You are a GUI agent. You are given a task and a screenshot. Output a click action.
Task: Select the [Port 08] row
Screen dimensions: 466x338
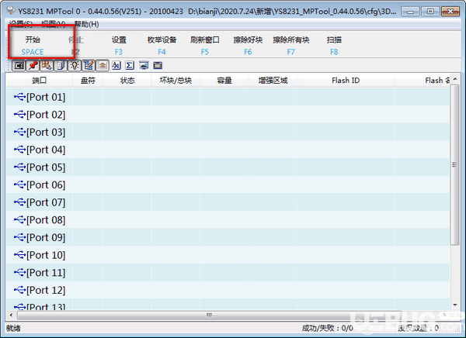coord(228,219)
